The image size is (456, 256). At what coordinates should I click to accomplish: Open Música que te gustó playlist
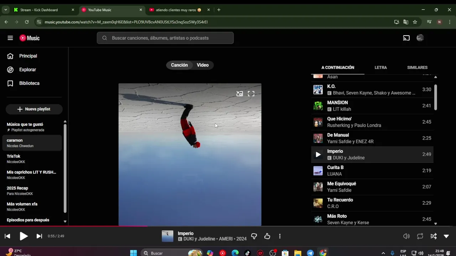[x=32, y=127]
